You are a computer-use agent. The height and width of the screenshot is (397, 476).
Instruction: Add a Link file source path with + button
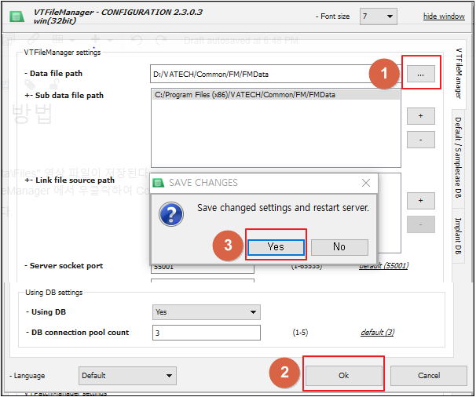pyautogui.click(x=420, y=201)
